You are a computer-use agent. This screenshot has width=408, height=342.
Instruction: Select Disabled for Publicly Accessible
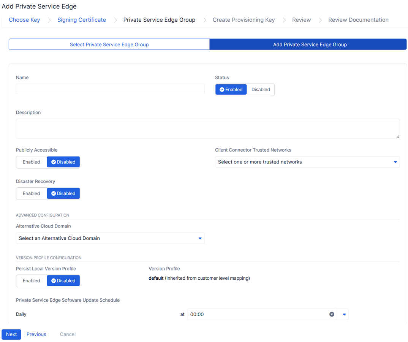coord(63,162)
